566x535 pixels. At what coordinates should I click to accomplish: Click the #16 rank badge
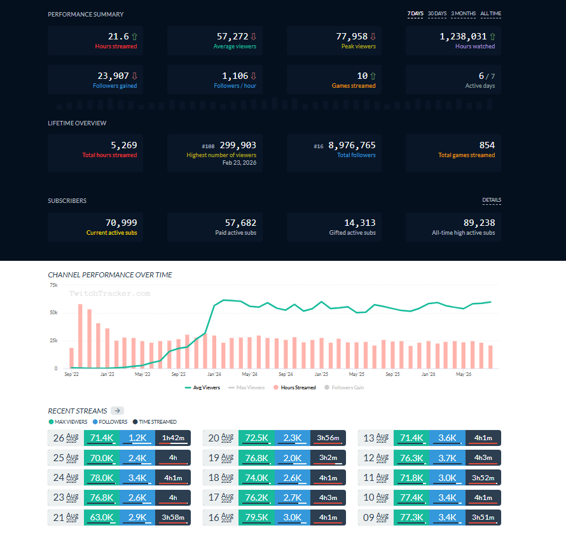(x=319, y=146)
